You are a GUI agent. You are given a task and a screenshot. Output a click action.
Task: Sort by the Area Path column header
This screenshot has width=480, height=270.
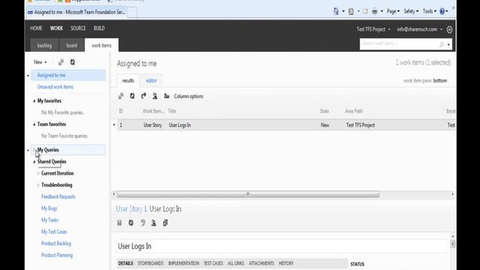(354, 111)
